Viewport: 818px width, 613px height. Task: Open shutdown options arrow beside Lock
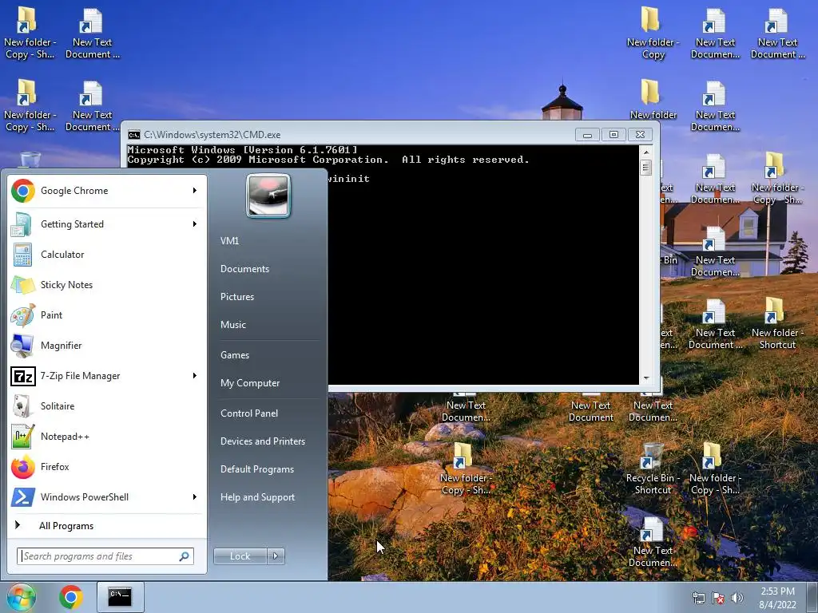tap(276, 556)
